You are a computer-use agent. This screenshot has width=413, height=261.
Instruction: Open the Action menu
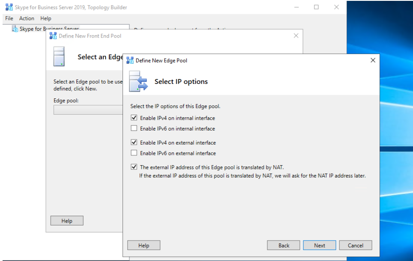pos(27,18)
